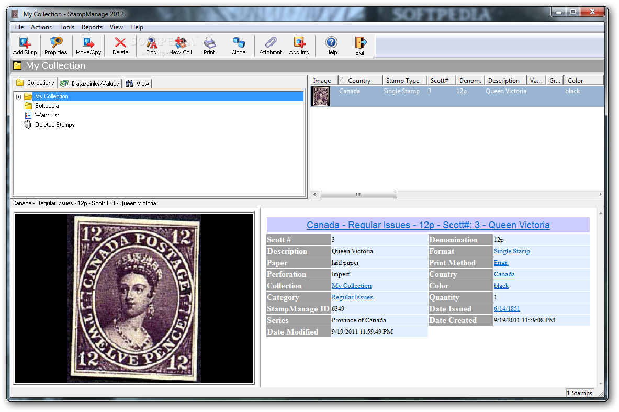Sort list by Description column header
This screenshot has height=412, width=619.
click(x=505, y=80)
